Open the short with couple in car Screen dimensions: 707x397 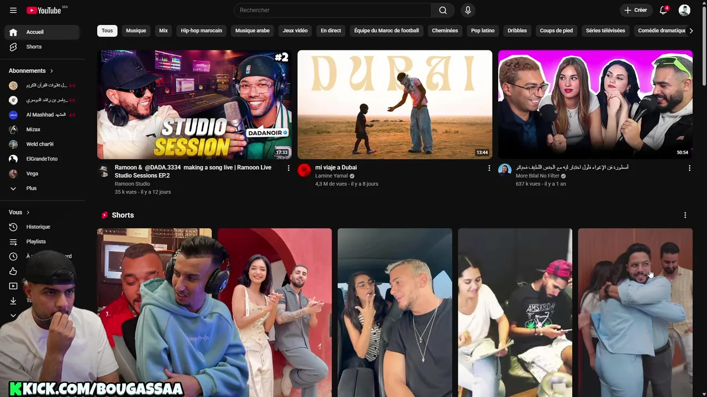pyautogui.click(x=395, y=313)
